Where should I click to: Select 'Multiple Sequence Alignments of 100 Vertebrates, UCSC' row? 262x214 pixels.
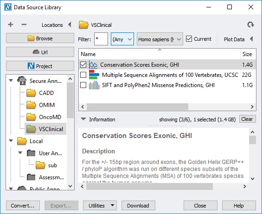(167, 75)
